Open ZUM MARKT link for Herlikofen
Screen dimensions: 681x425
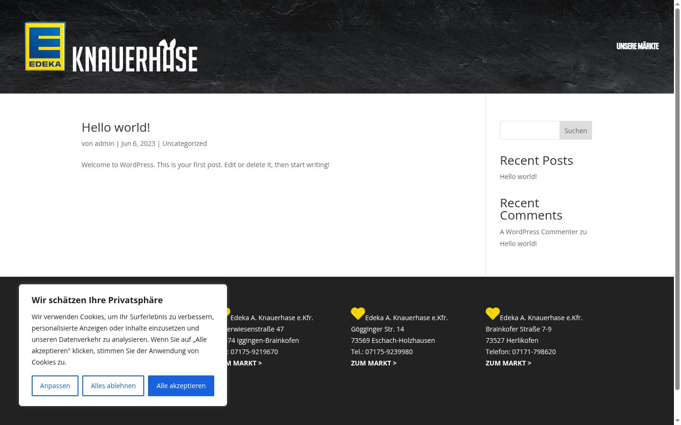click(x=508, y=363)
